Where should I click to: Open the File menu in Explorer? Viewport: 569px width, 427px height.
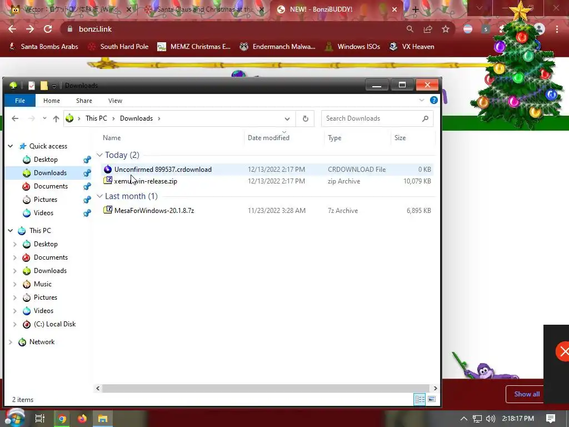pos(20,101)
